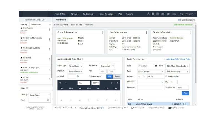
Task: Enable Tax Inclusive in Availability & Rate Chart
Action: click(x=90, y=76)
